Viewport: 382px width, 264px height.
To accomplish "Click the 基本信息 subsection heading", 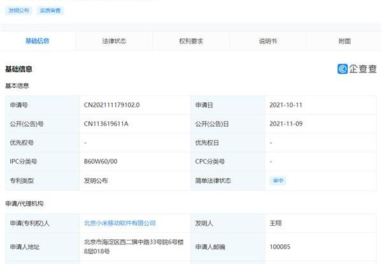I will (17, 86).
